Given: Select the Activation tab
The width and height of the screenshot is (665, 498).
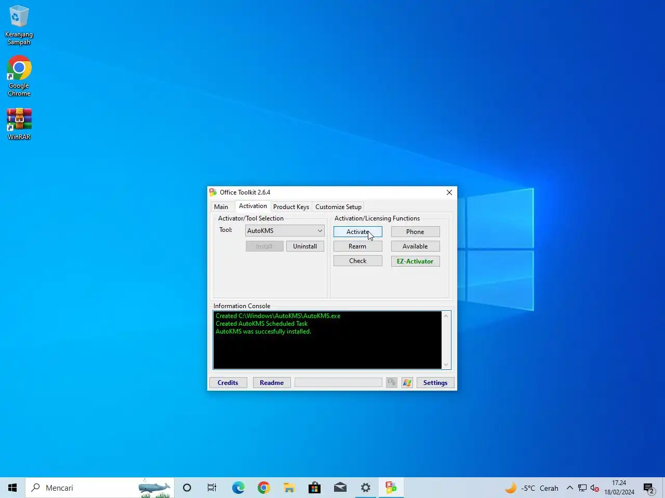Looking at the screenshot, I should pos(253,206).
